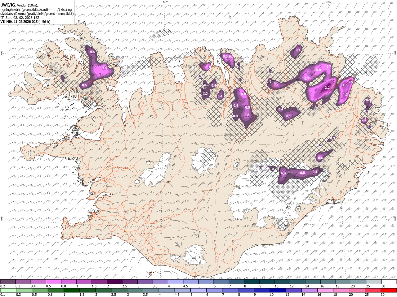
Task: Pick the light pink 16–18 rain legend swatch
Action: 325,290
